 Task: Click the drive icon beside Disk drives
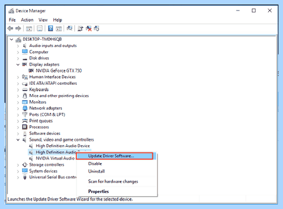pos(25,58)
